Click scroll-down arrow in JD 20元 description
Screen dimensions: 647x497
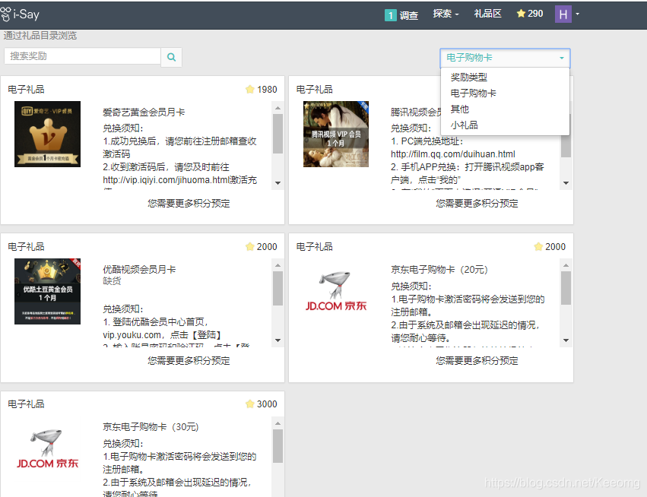coord(566,340)
